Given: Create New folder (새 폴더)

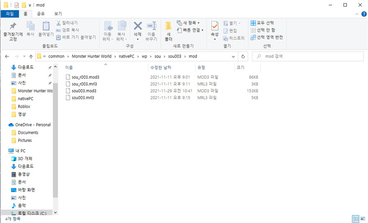Looking at the screenshot, I should tap(168, 31).
